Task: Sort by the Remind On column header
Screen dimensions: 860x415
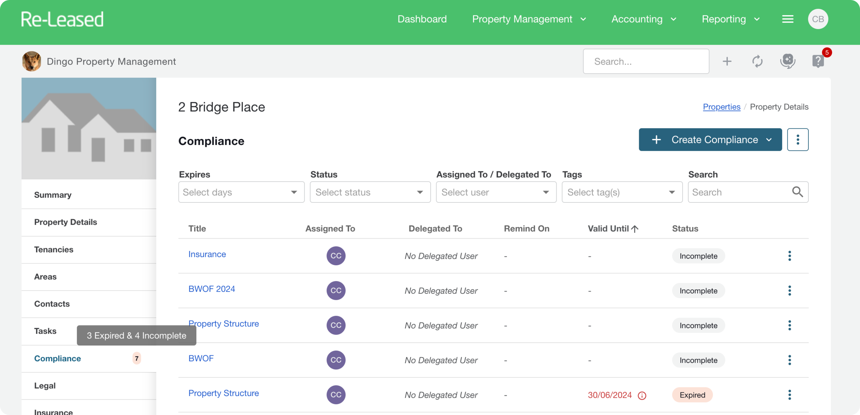Action: 526,229
